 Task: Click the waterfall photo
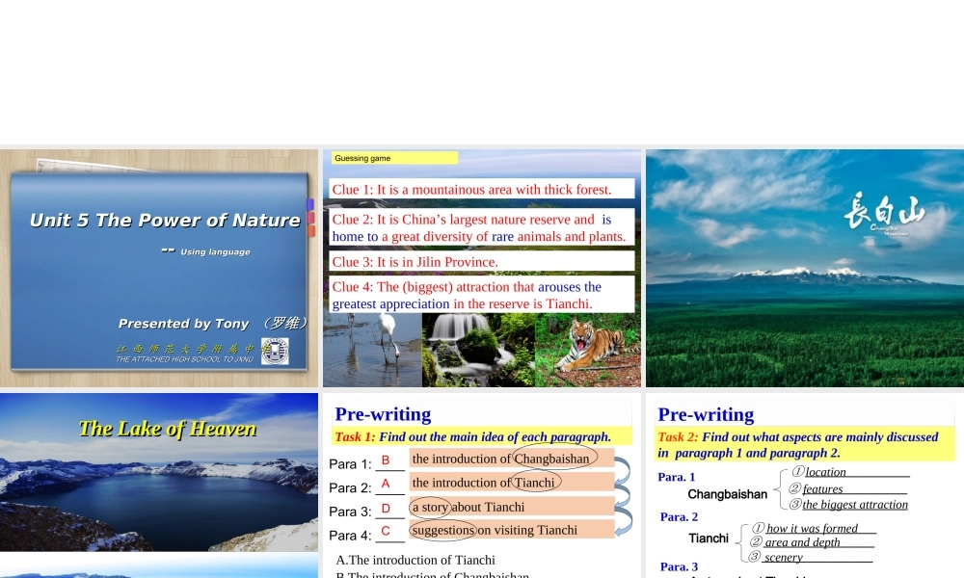[477, 349]
